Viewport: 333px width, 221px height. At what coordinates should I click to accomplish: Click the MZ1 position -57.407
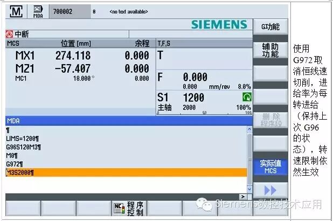point(73,68)
